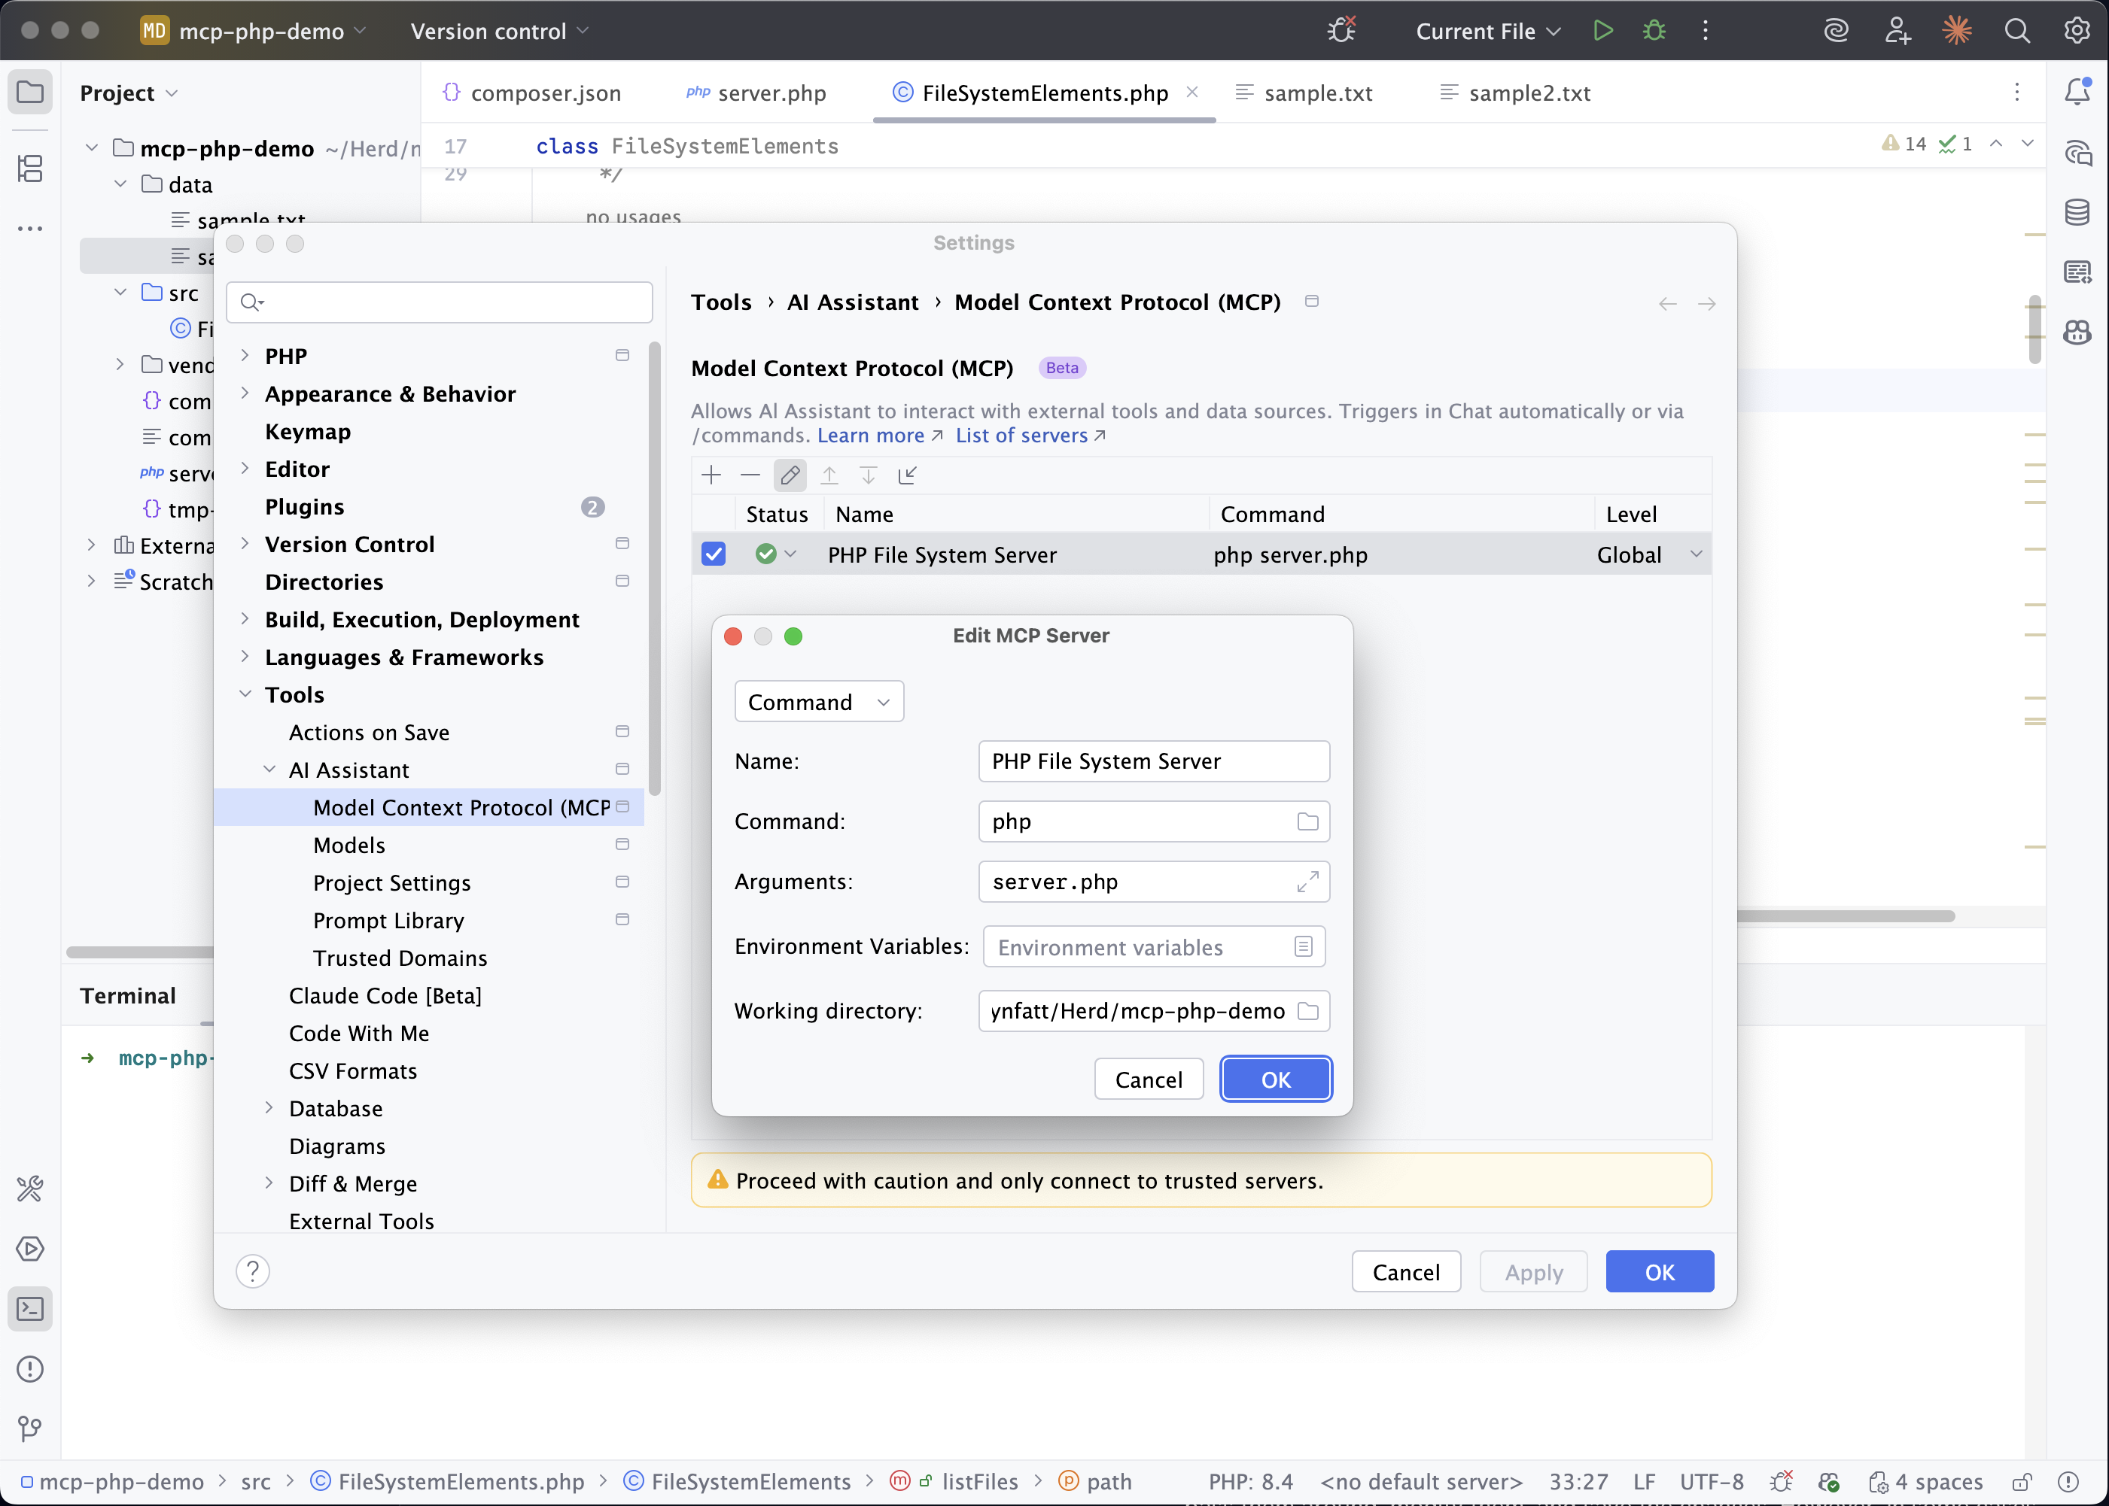The height and width of the screenshot is (1506, 2109).
Task: Open the AI Chat icon in right sidebar
Action: pos(2077,152)
